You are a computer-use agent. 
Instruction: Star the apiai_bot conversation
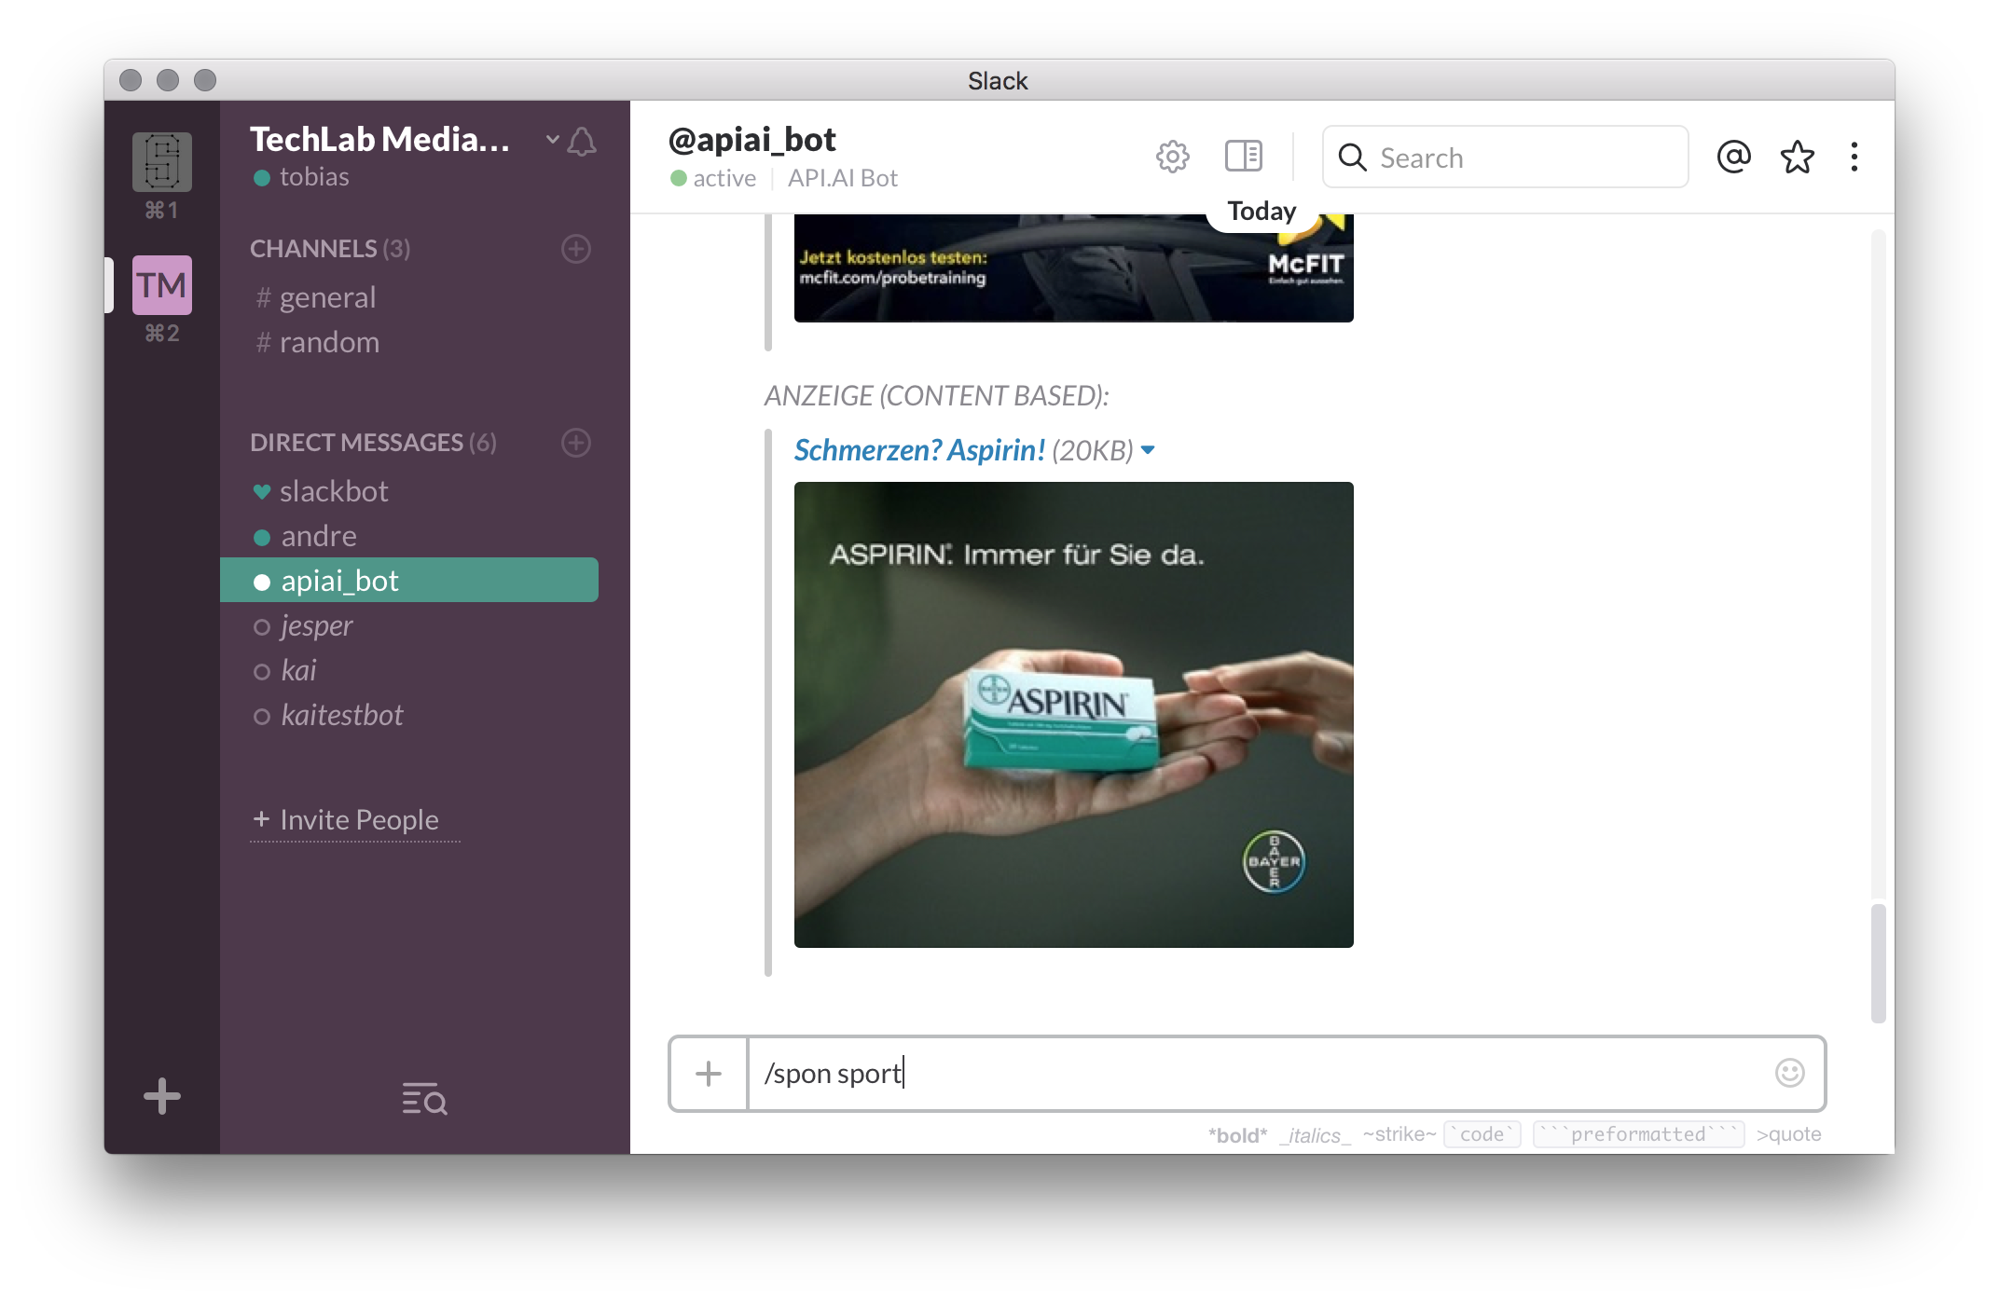tap(1798, 157)
